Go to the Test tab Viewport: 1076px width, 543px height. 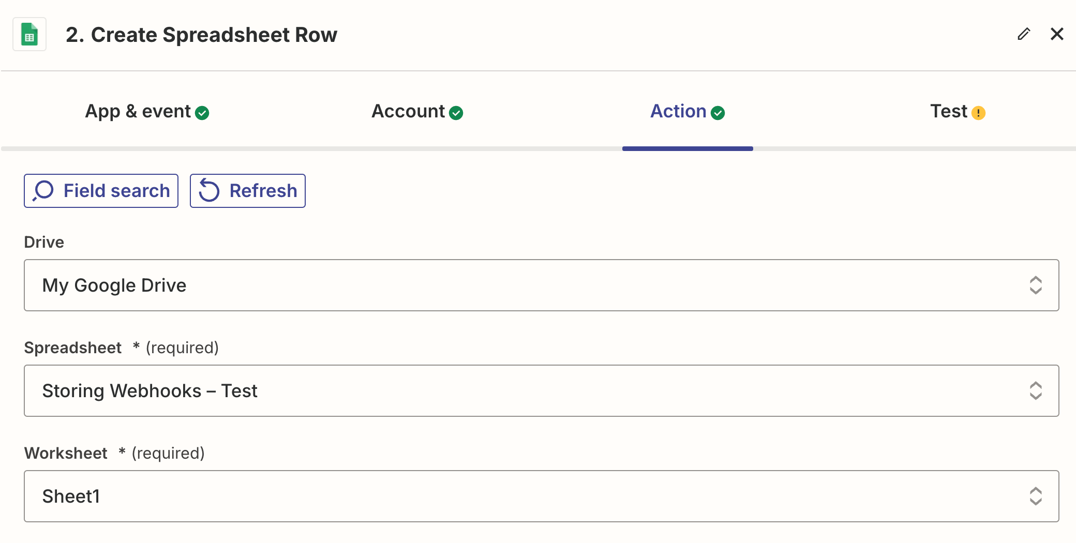tap(948, 112)
